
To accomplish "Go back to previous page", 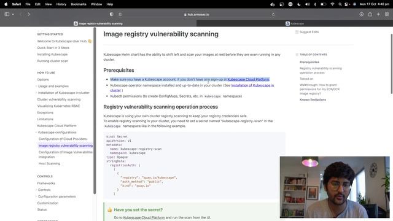I will coord(21,14).
